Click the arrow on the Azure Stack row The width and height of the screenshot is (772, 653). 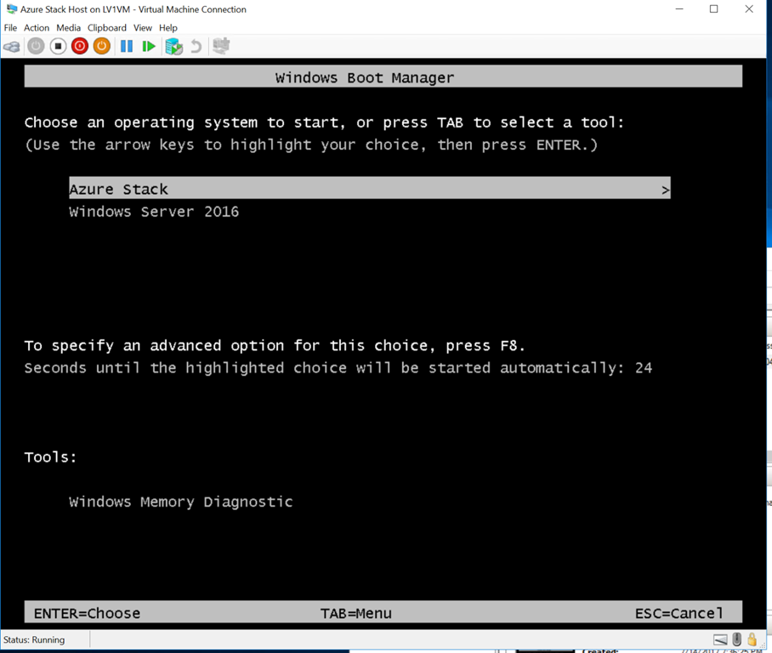coord(665,190)
